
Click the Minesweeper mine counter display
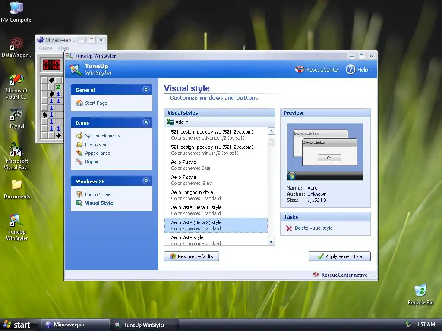(51, 65)
